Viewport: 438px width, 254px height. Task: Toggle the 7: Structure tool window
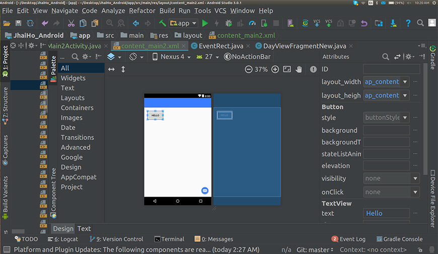coord(5,106)
